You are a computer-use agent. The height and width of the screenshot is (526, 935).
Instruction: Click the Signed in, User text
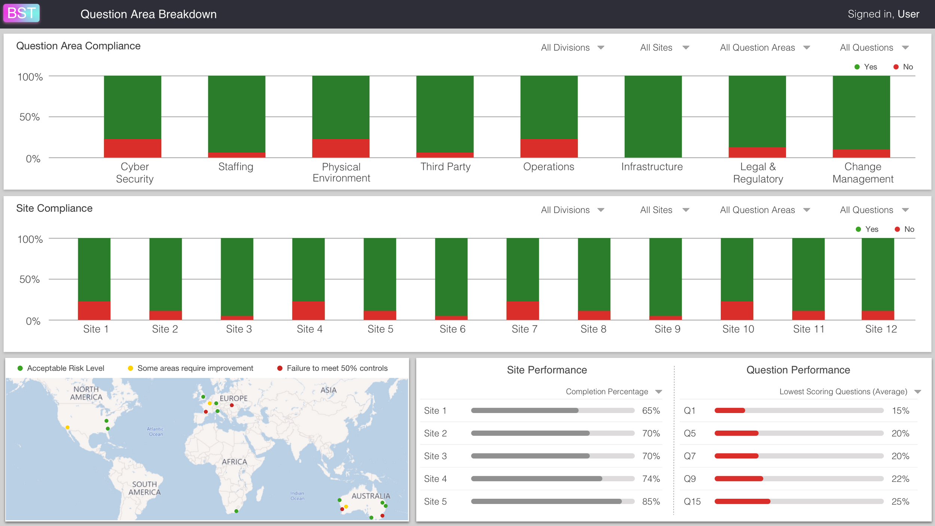[888, 14]
